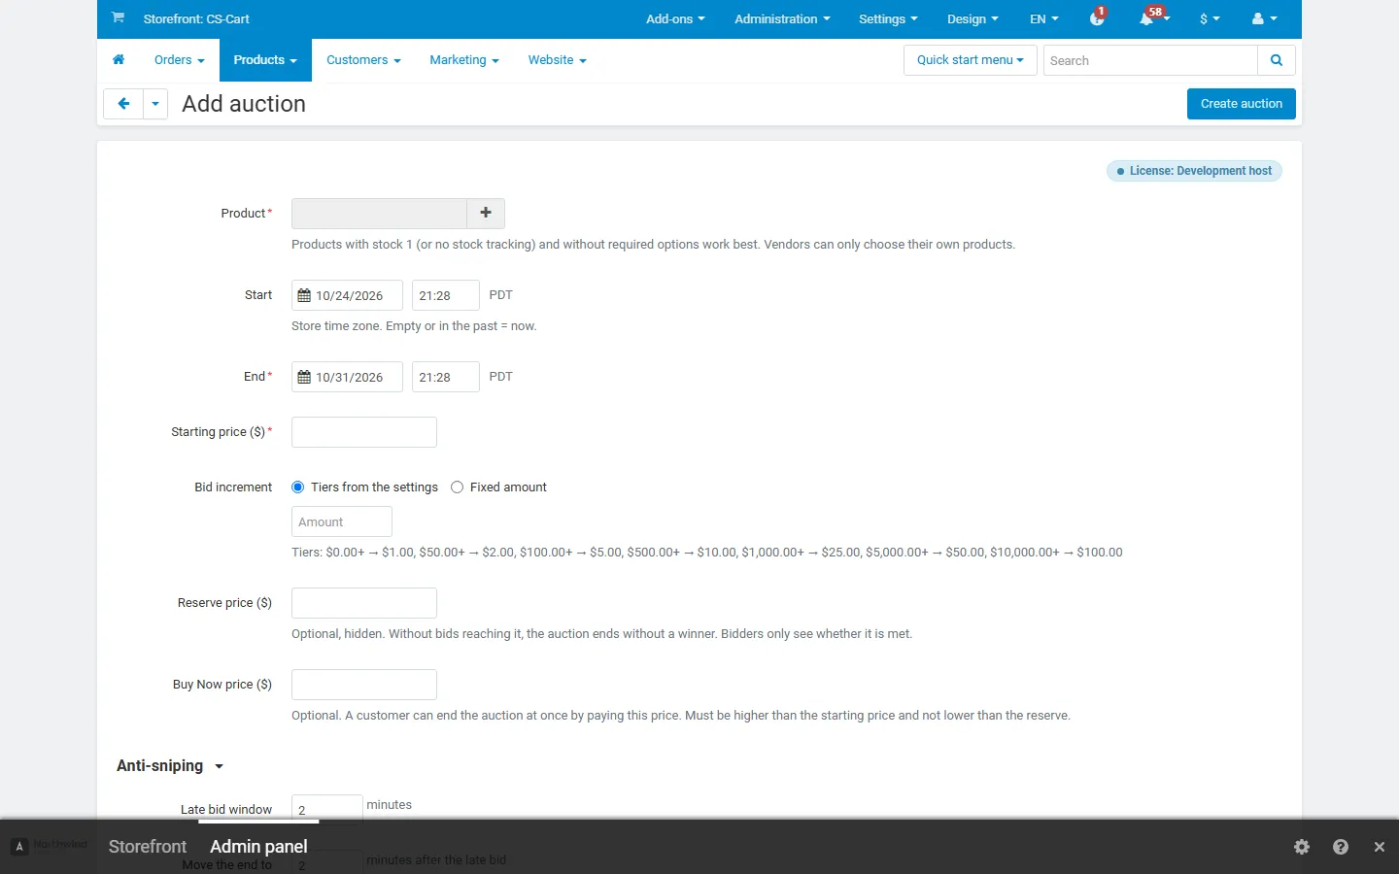This screenshot has width=1399, height=874.
Task: Expand the Customers dropdown menu
Action: tap(363, 60)
